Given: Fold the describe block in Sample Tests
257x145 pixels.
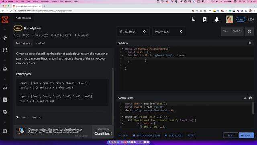Looking at the screenshot, I should click(x=123, y=117).
